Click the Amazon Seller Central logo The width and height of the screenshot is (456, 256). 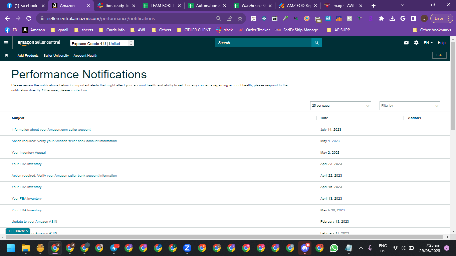tap(39, 42)
